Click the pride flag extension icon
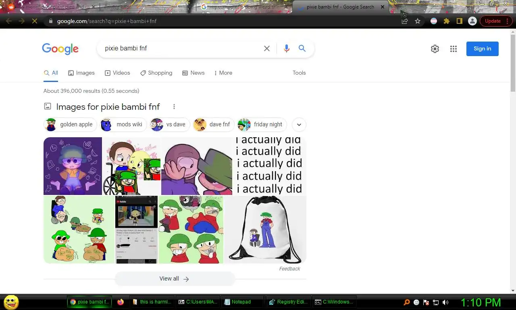This screenshot has height=310, width=516. pos(434,21)
